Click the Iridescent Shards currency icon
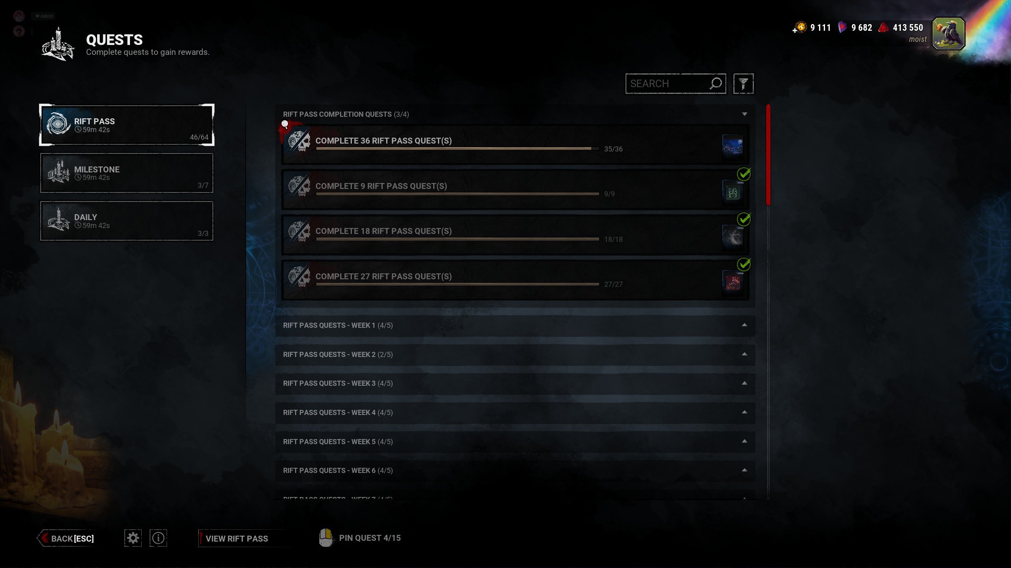The width and height of the screenshot is (1011, 568). (x=842, y=28)
